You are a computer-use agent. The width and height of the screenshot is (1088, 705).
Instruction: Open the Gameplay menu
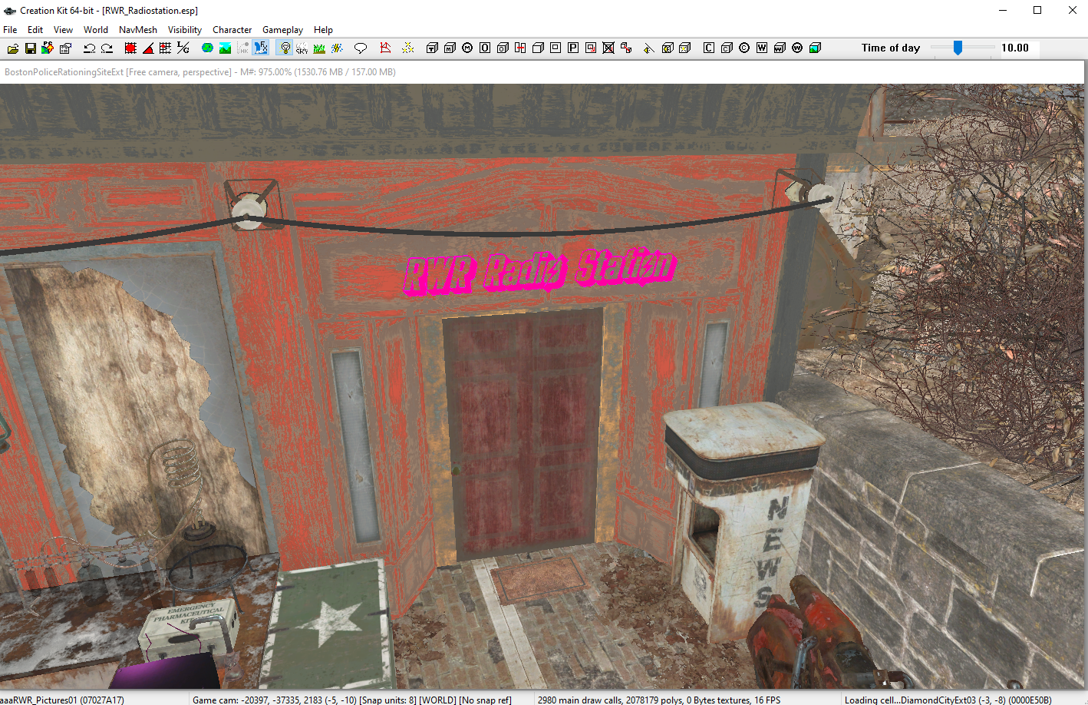pos(283,30)
